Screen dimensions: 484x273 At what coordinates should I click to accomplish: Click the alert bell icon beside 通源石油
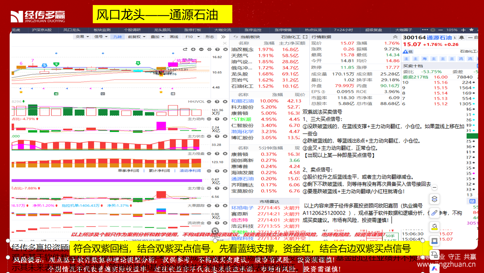(x=462, y=38)
